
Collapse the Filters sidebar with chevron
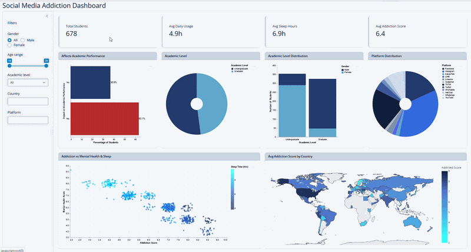(x=47, y=16)
